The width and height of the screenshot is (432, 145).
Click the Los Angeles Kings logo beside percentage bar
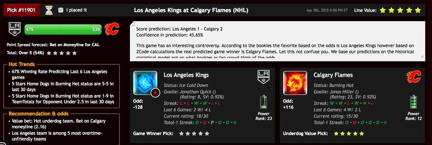[14, 29]
